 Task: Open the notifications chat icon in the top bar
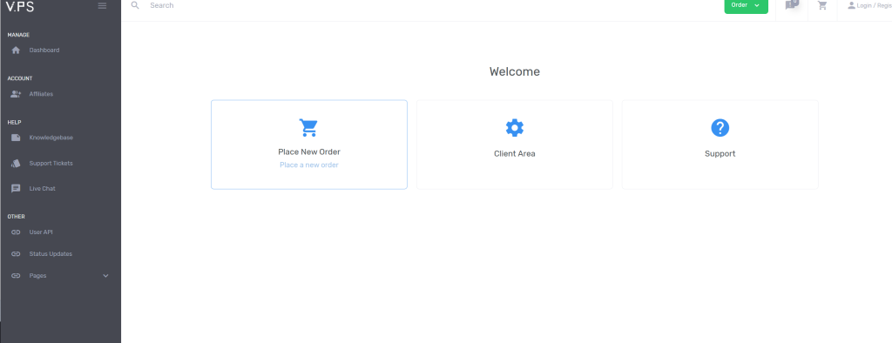tap(790, 5)
